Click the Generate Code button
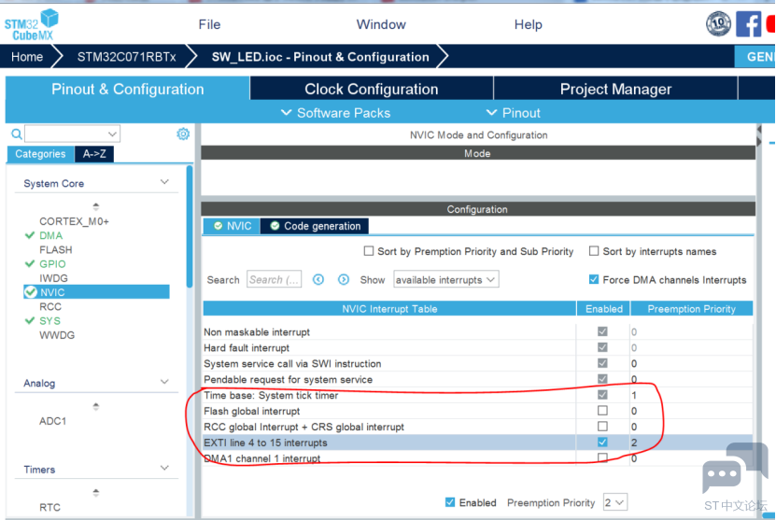Image resolution: width=776 pixels, height=520 pixels. [x=755, y=57]
